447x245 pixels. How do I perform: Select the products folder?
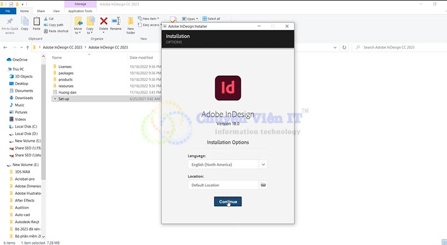(x=65, y=79)
